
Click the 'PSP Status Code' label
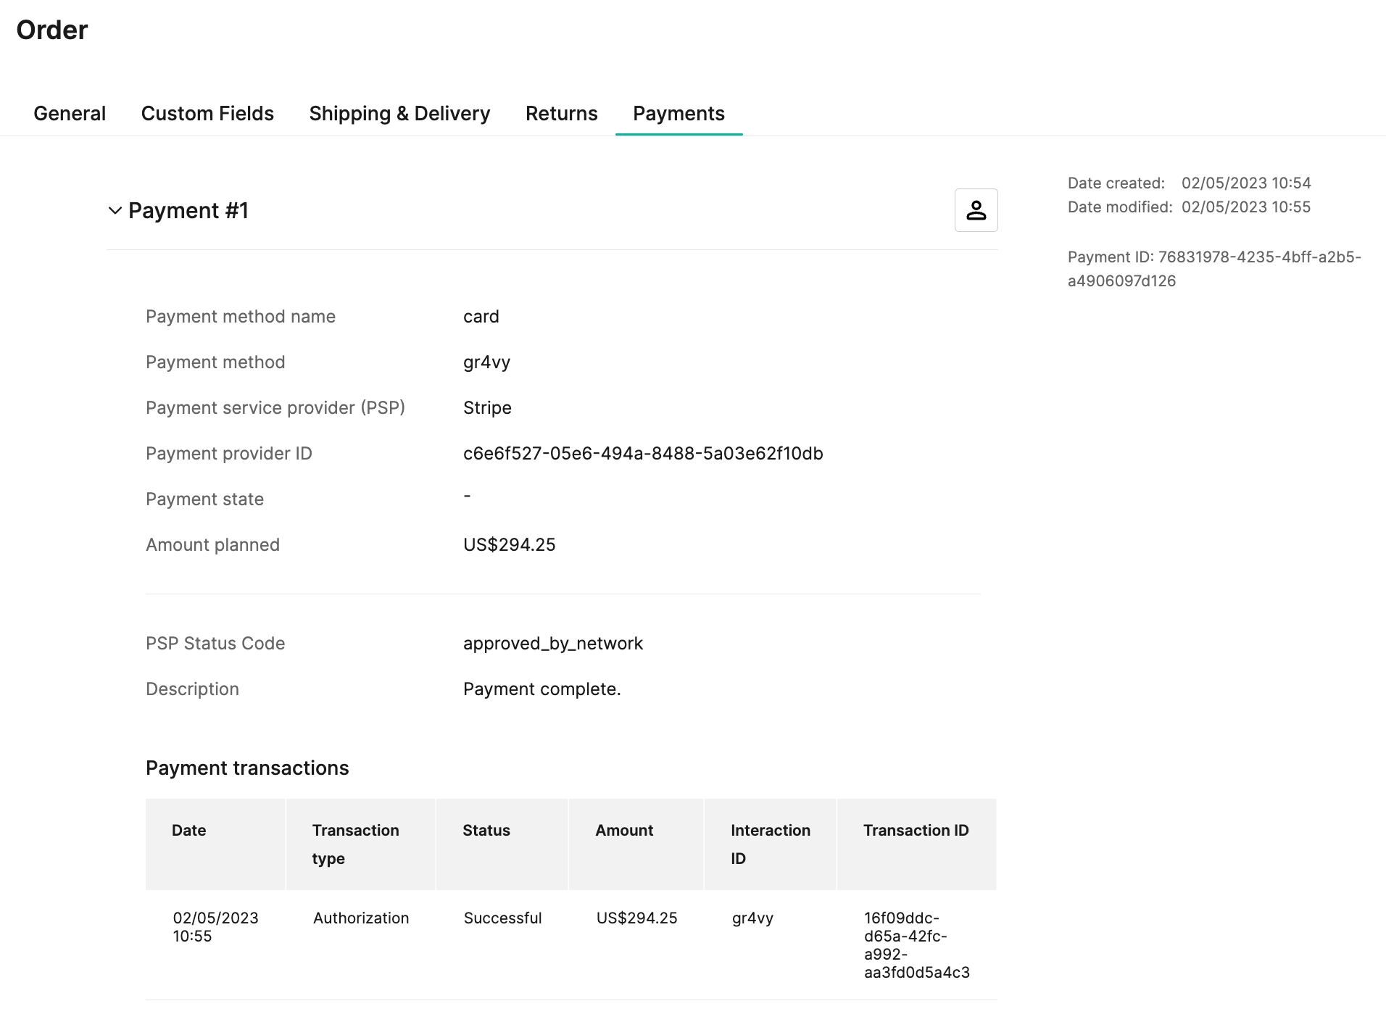point(215,644)
